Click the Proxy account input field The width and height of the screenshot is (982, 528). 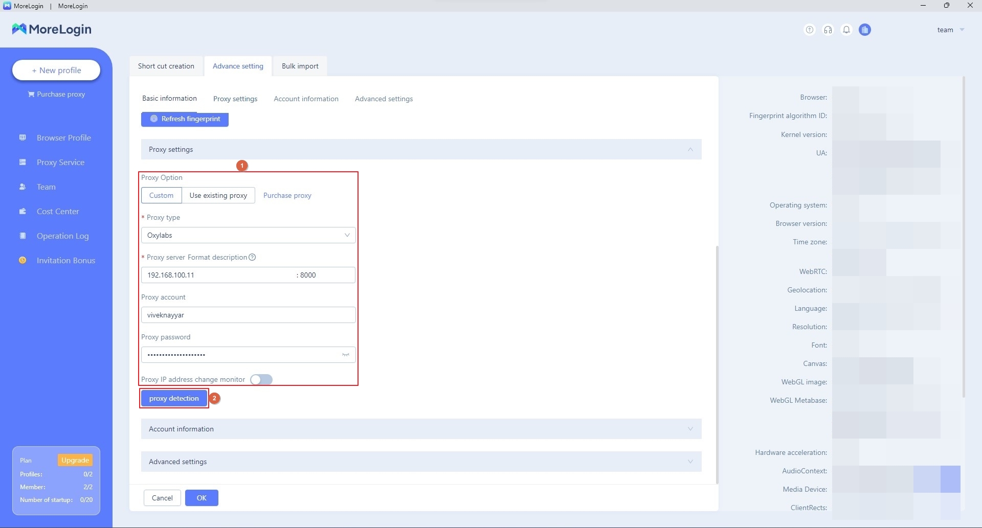pos(248,315)
